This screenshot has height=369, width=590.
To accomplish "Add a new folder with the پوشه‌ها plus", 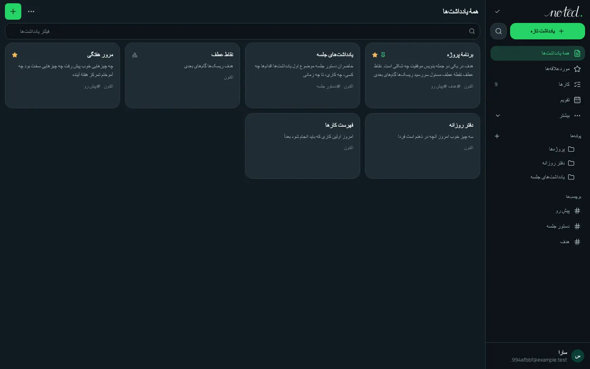I will (x=497, y=136).
